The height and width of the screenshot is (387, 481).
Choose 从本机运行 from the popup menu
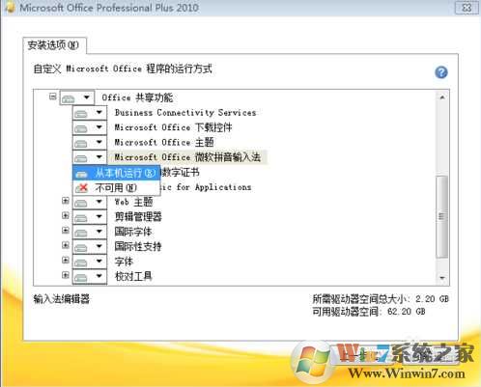point(116,173)
